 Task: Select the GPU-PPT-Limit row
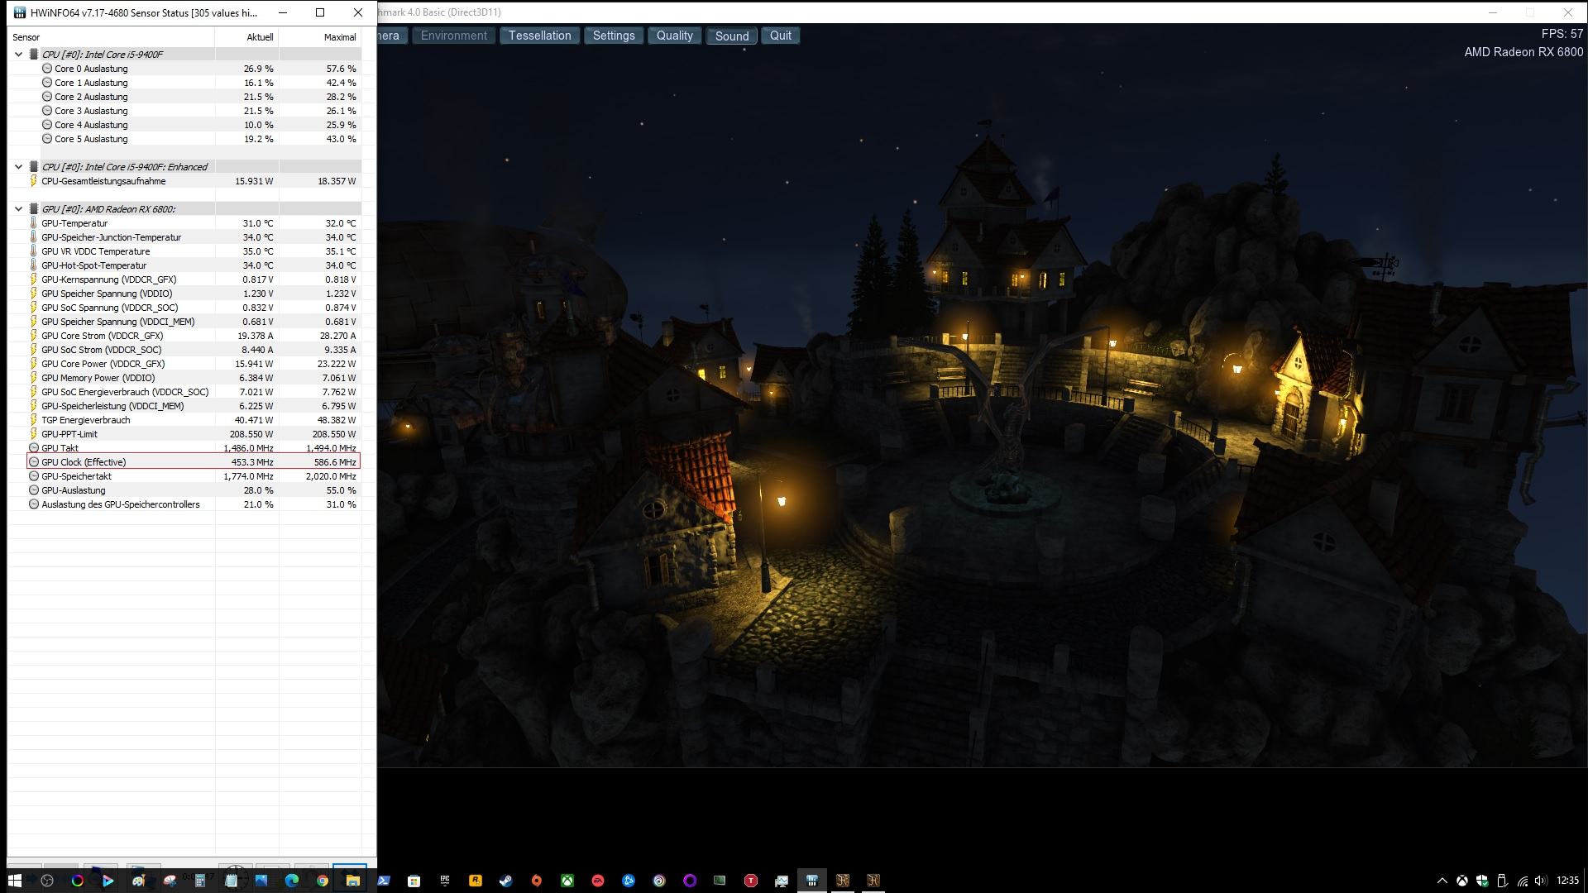click(x=194, y=434)
